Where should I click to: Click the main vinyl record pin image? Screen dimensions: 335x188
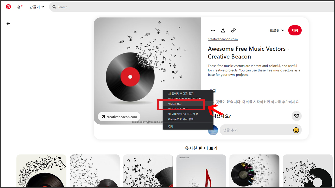[148, 71]
